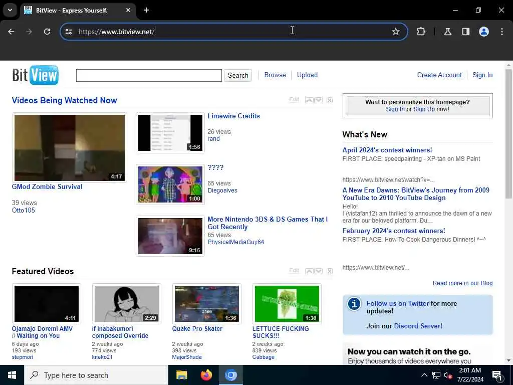Viewport: 513px width, 385px height.
Task: Open the Upload menu link
Action: pyautogui.click(x=307, y=75)
